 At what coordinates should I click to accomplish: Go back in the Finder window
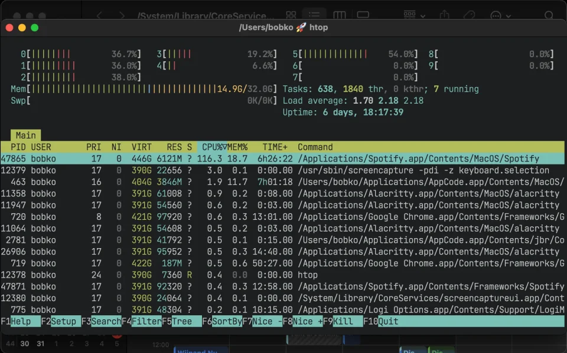(x=99, y=15)
